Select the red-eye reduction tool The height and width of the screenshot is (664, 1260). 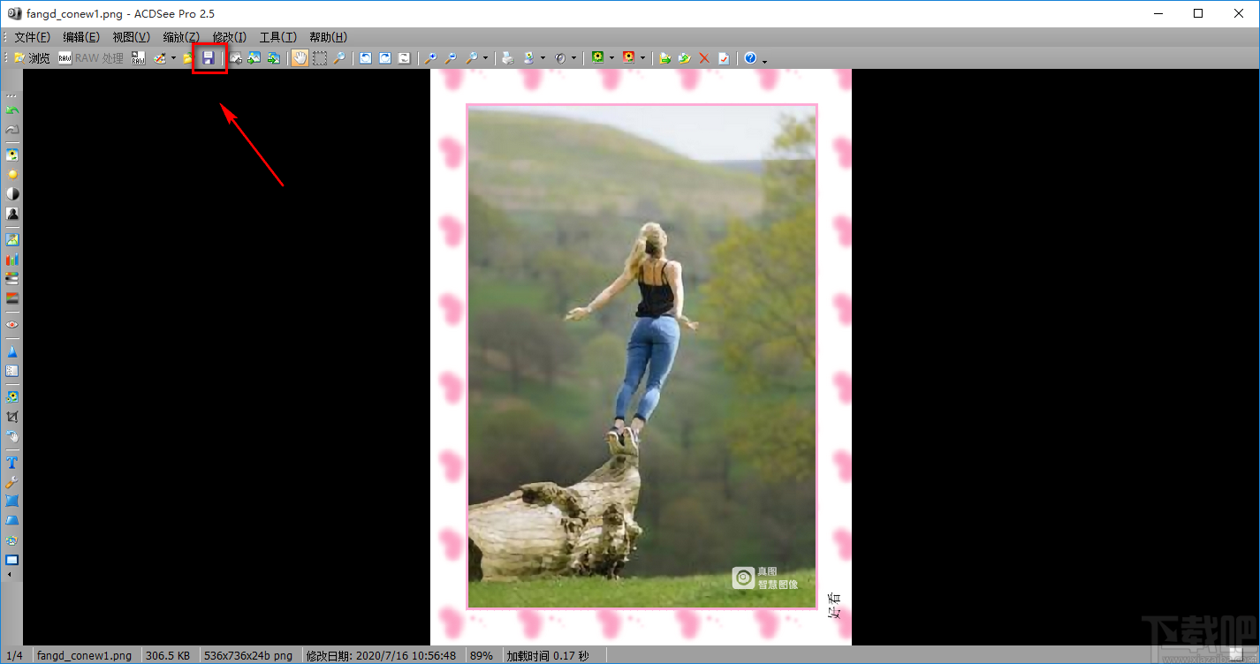[12, 324]
